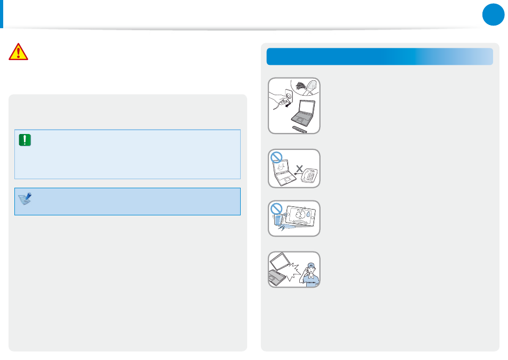Click the X mark between laptop and telephone
Viewport: 508px width, 360px height.
tap(299, 169)
